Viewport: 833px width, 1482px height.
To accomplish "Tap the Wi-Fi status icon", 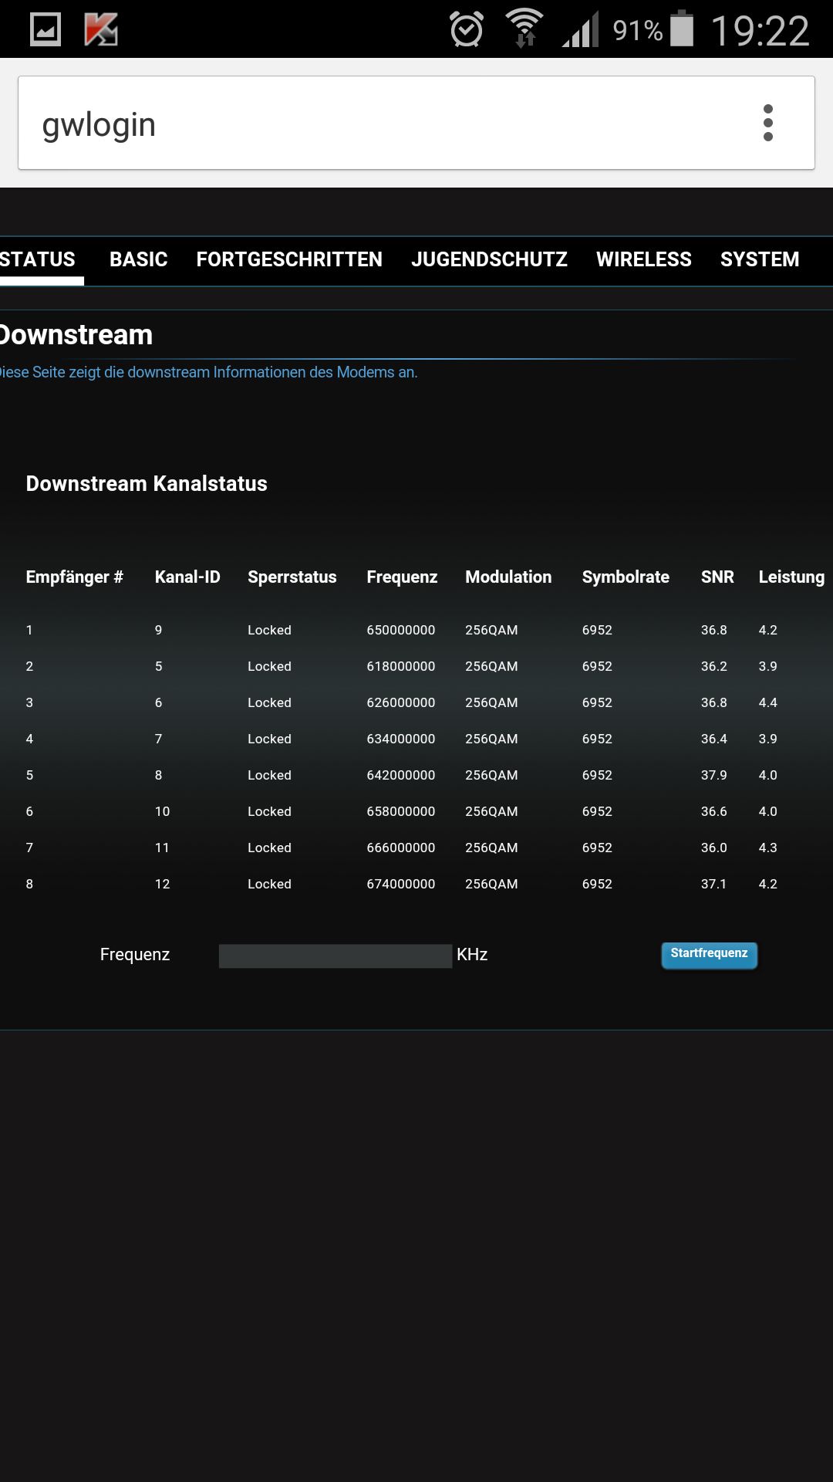I will (x=524, y=29).
